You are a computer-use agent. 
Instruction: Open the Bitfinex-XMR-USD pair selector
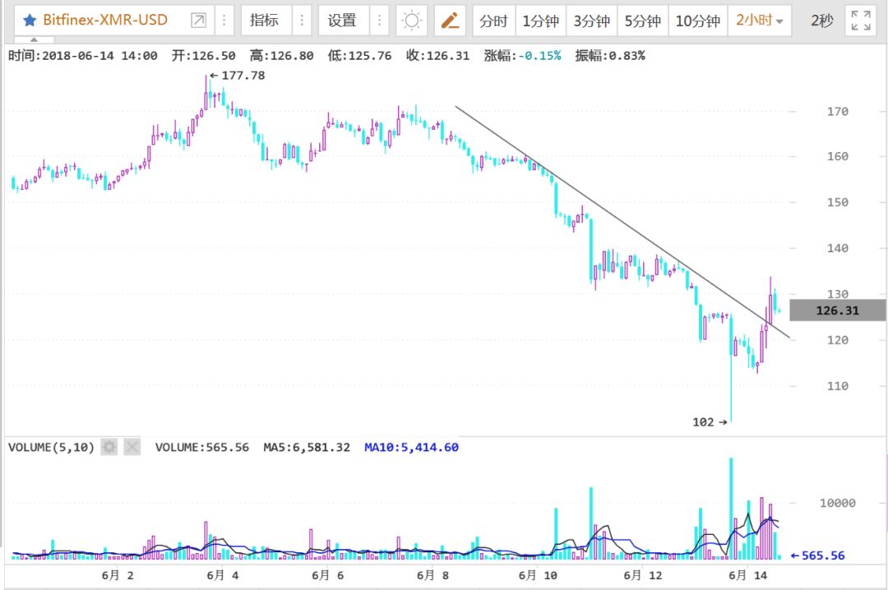pos(104,21)
